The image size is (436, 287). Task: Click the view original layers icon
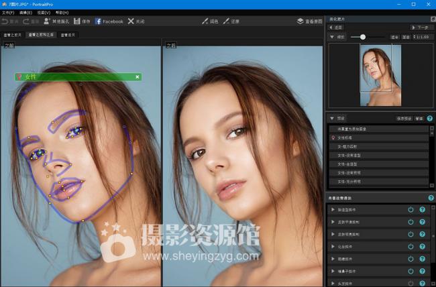(x=300, y=21)
